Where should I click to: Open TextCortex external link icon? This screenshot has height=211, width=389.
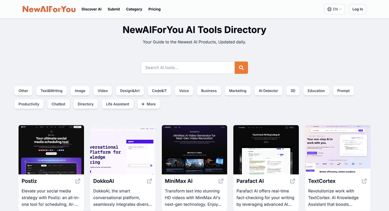(364, 181)
